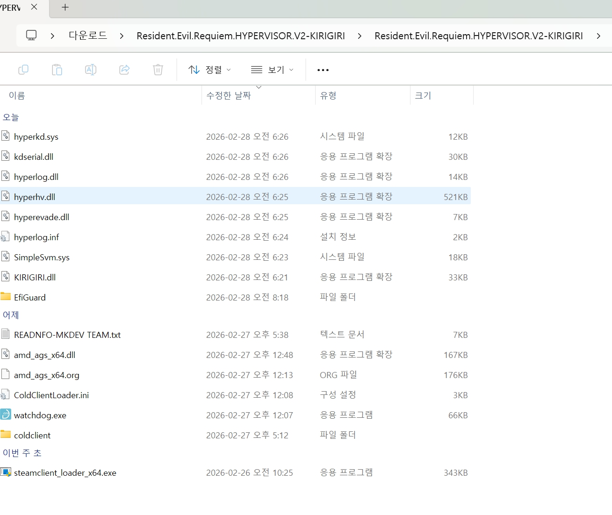Viewport: 612px width, 515px height.
Task: Sort by 수정한 날짜 column header
Action: (x=229, y=95)
